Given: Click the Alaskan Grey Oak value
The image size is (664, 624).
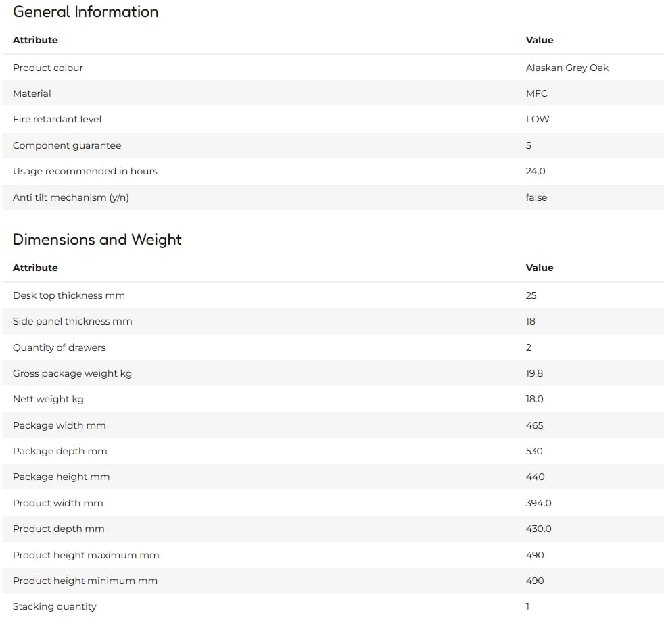Looking at the screenshot, I should point(567,68).
